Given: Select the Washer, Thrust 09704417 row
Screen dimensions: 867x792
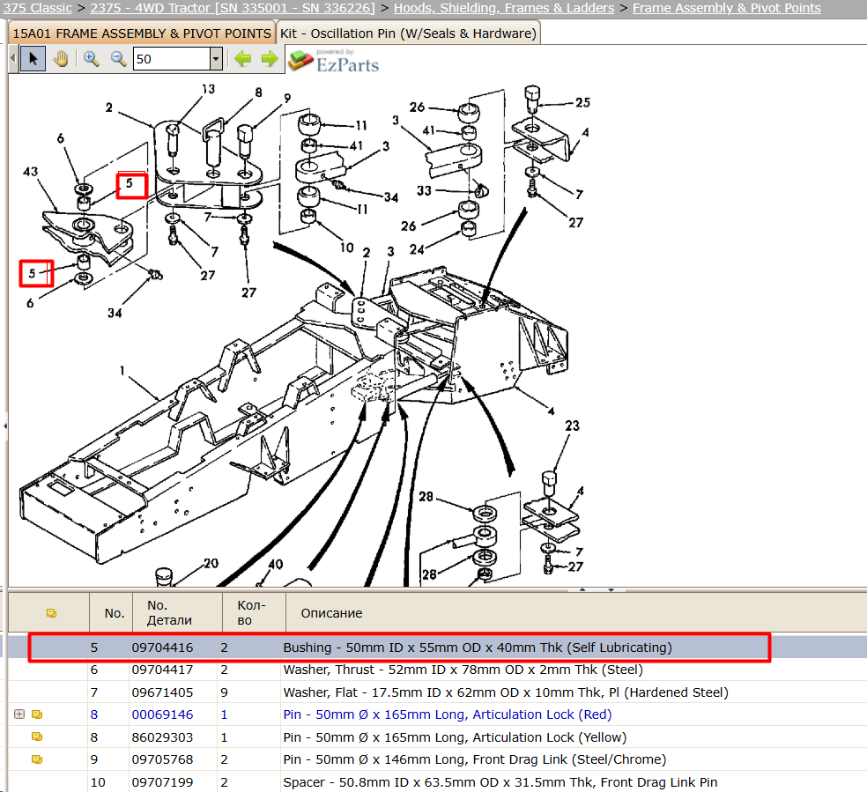Looking at the screenshot, I should click(x=437, y=670).
